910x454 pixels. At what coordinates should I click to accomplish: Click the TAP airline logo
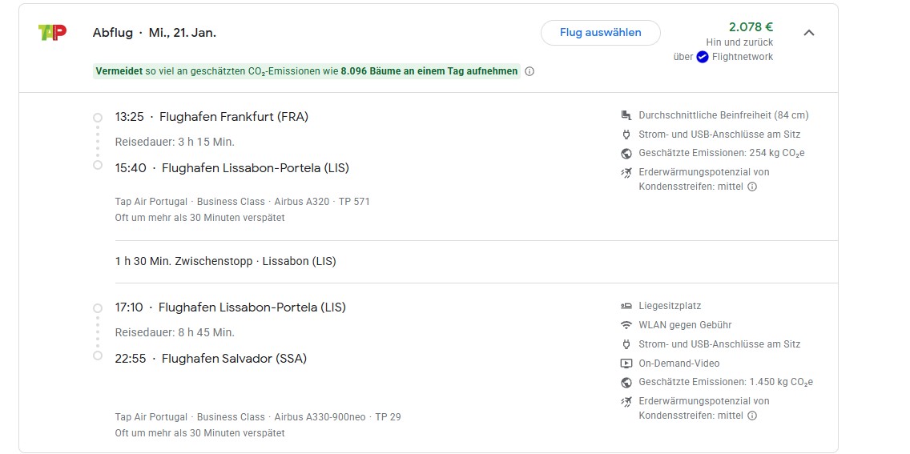pyautogui.click(x=52, y=33)
